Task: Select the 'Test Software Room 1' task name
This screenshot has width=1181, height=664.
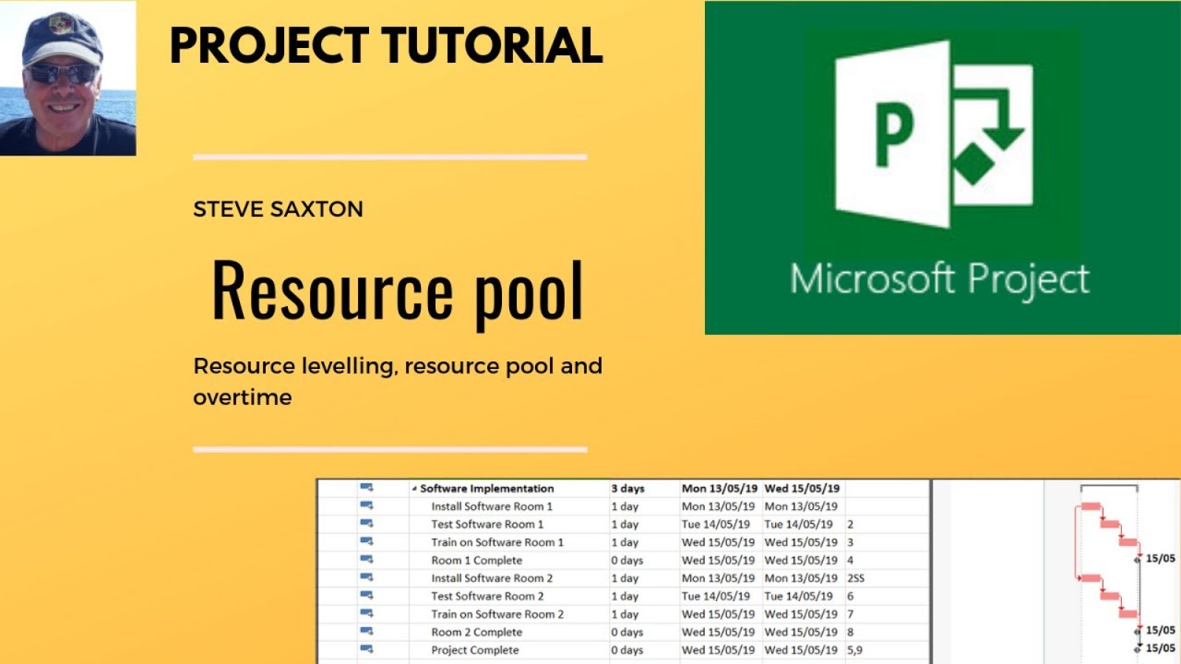Action: (x=487, y=524)
